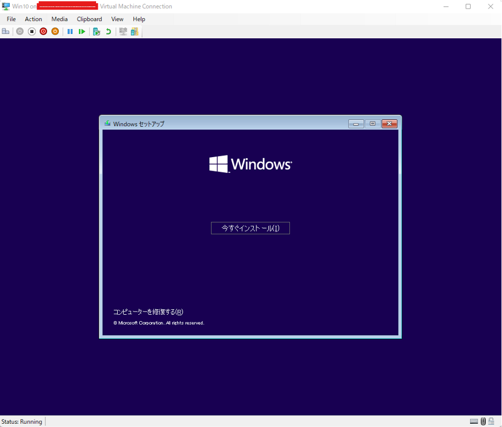Click the Enhanced Session toolbar icon
502x427 pixels.
point(123,31)
